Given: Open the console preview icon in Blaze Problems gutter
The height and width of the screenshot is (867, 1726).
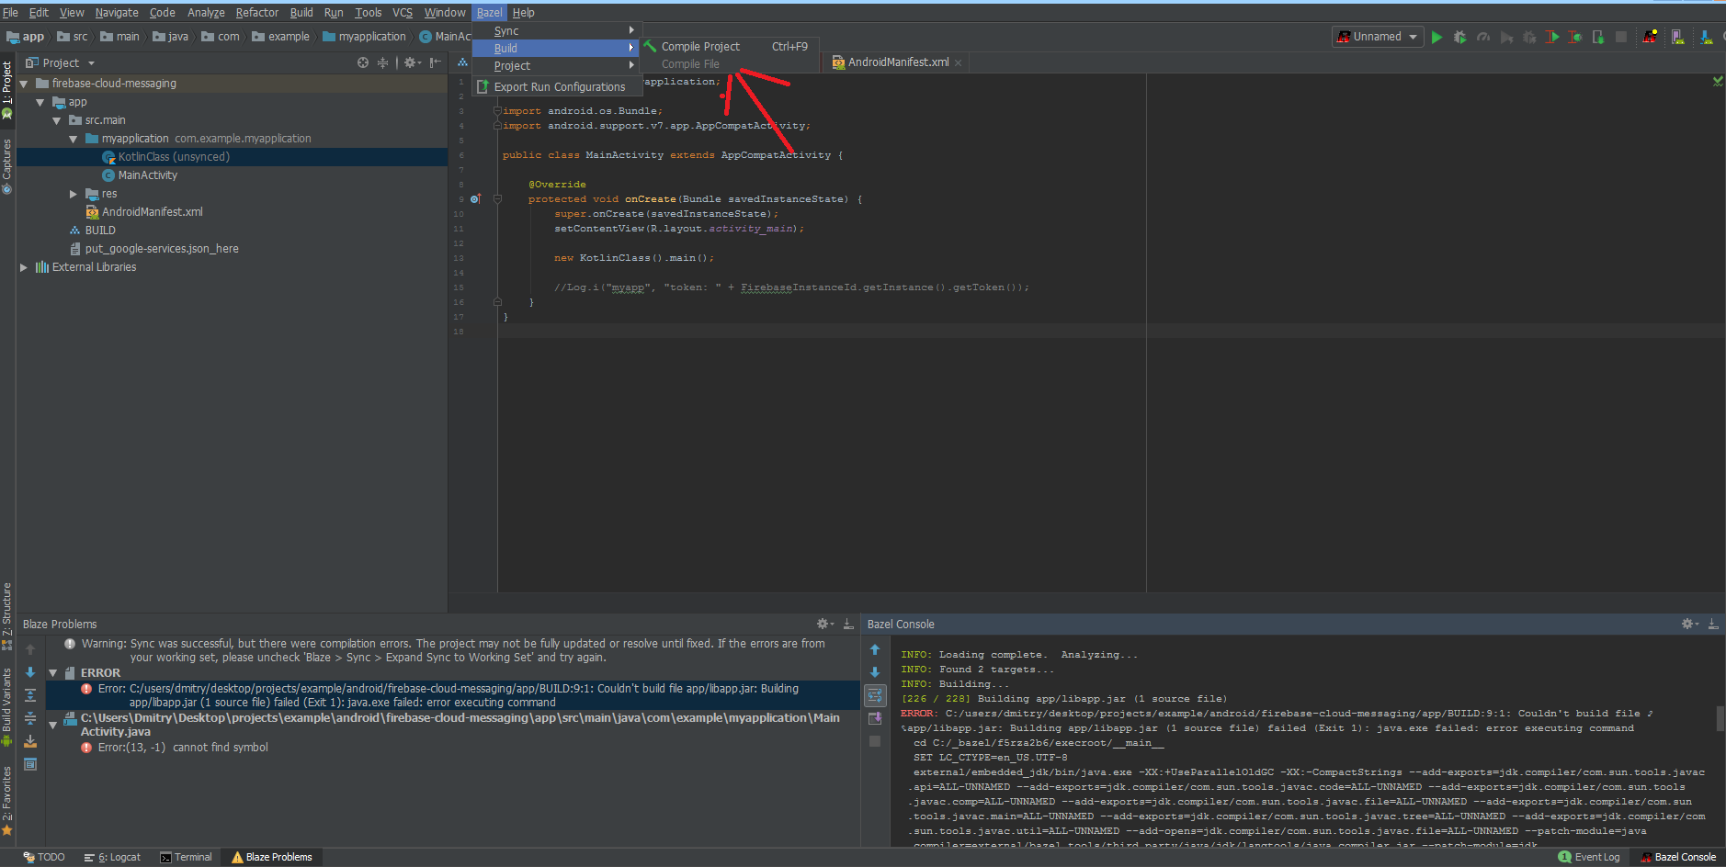Looking at the screenshot, I should [30, 762].
